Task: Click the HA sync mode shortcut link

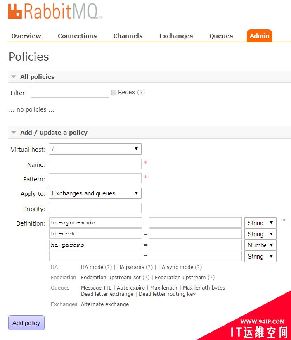Action: (175, 267)
